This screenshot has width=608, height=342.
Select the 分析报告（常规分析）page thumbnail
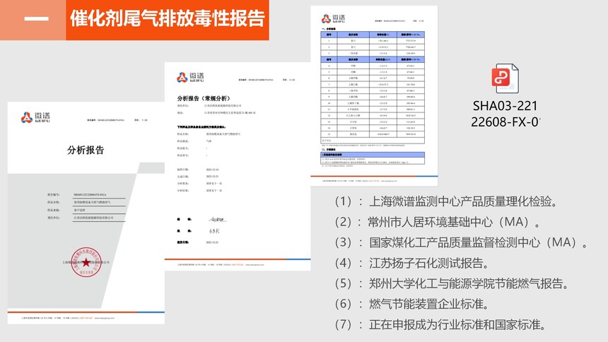[238, 166]
